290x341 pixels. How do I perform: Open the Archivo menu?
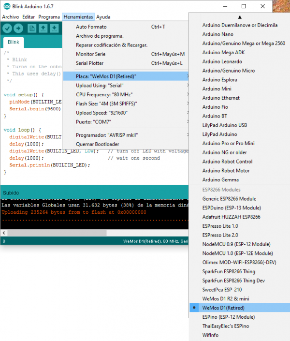pos(10,17)
